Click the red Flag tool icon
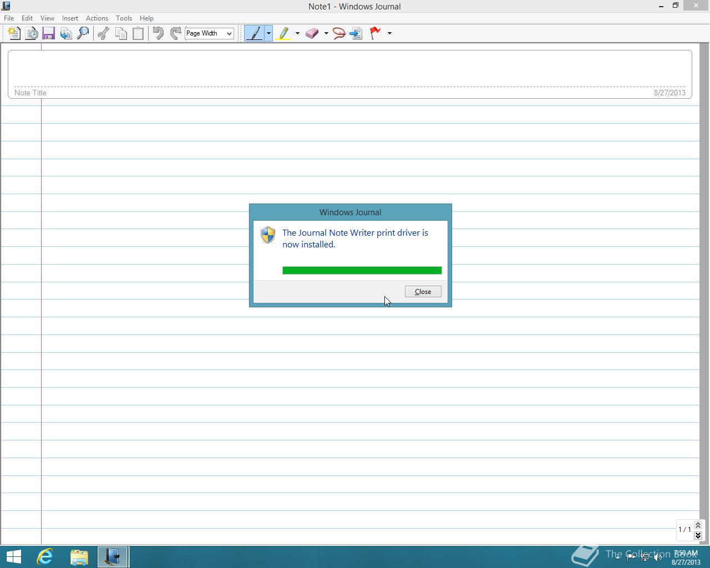This screenshot has height=568, width=710. (376, 33)
